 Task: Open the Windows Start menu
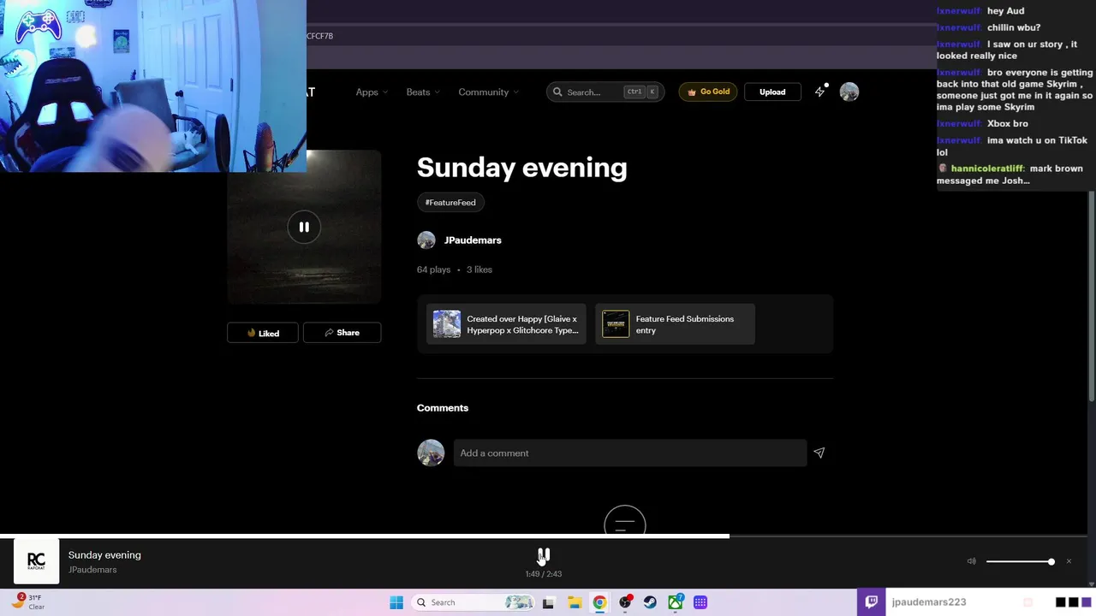(396, 602)
